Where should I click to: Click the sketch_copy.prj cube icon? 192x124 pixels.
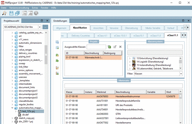tap(16, 118)
